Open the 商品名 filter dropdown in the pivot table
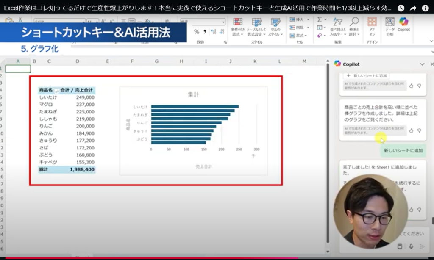The height and width of the screenshot is (260, 434). 57,91
